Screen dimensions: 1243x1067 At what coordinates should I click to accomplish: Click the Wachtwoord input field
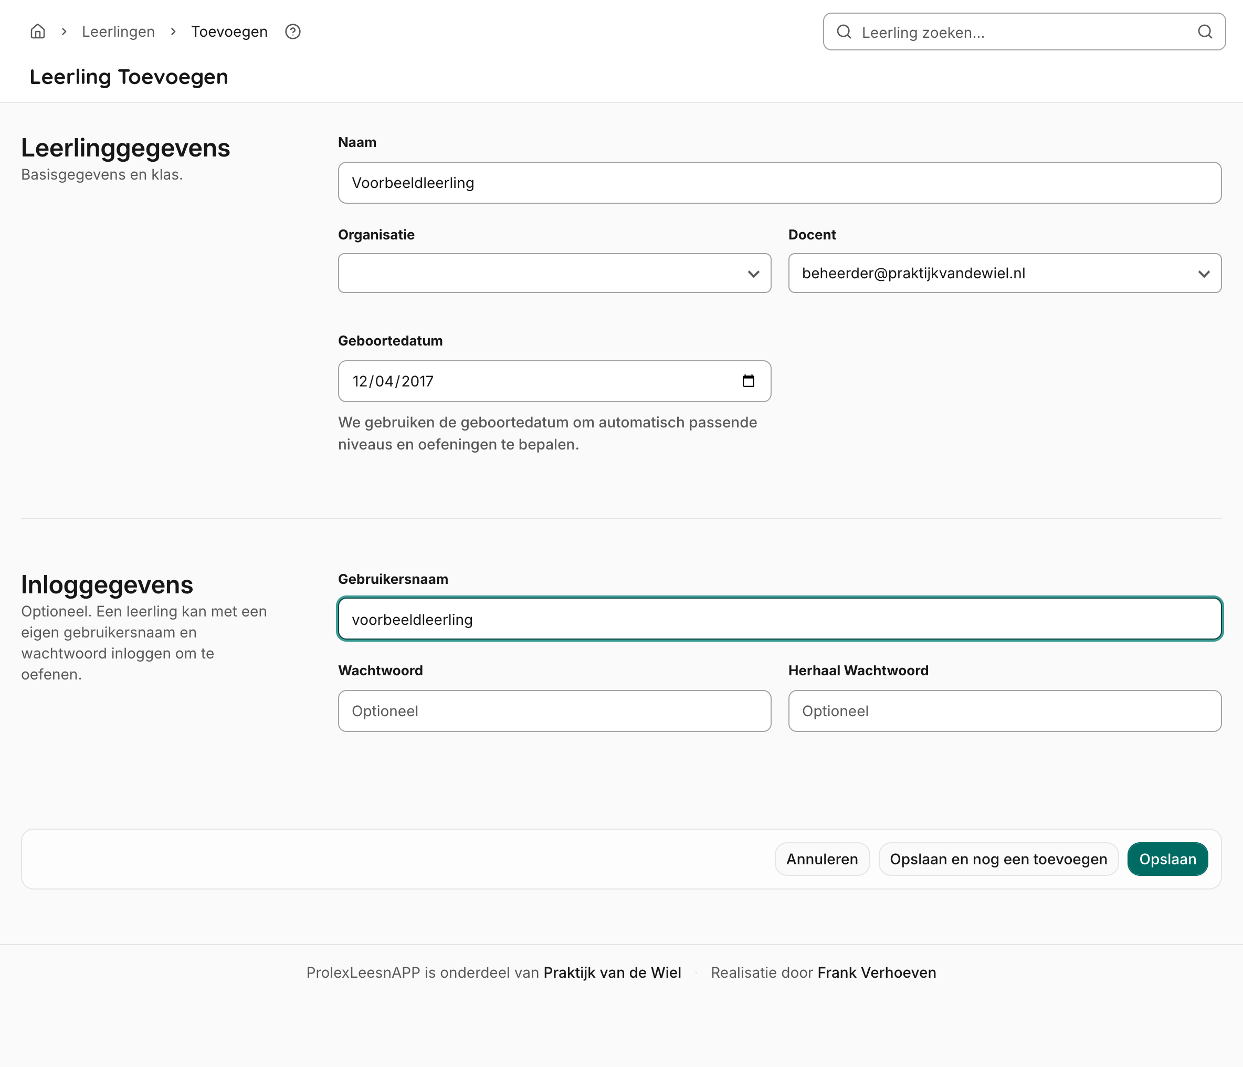tap(554, 711)
